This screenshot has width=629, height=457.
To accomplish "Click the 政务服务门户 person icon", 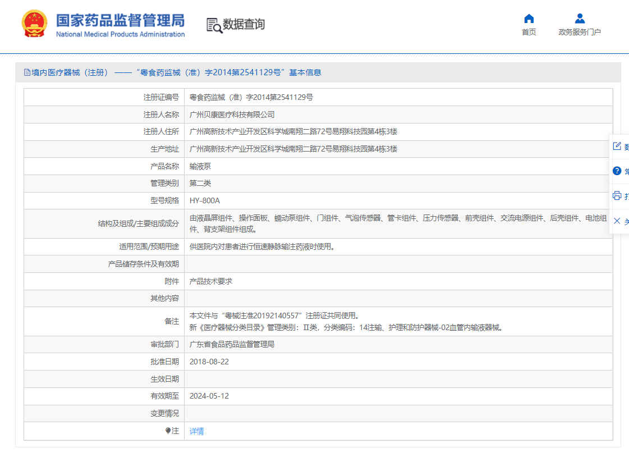I will click(x=580, y=19).
